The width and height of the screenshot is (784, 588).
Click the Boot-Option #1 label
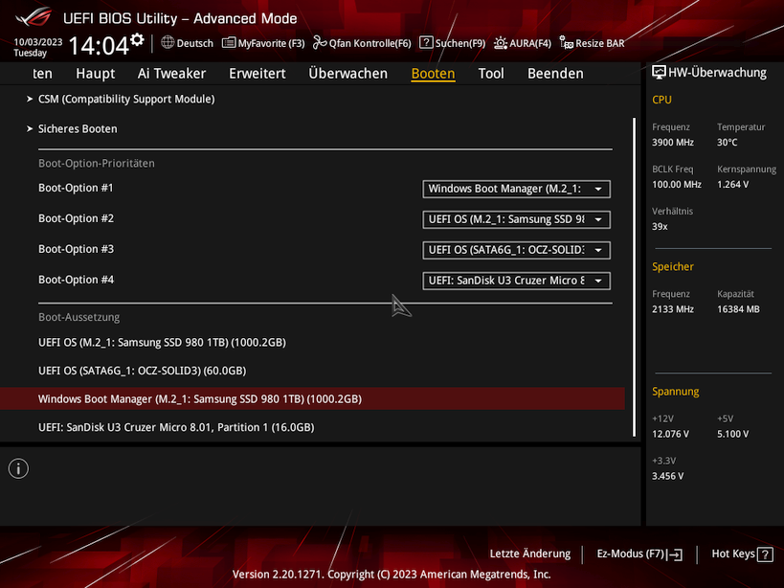pyautogui.click(x=76, y=188)
